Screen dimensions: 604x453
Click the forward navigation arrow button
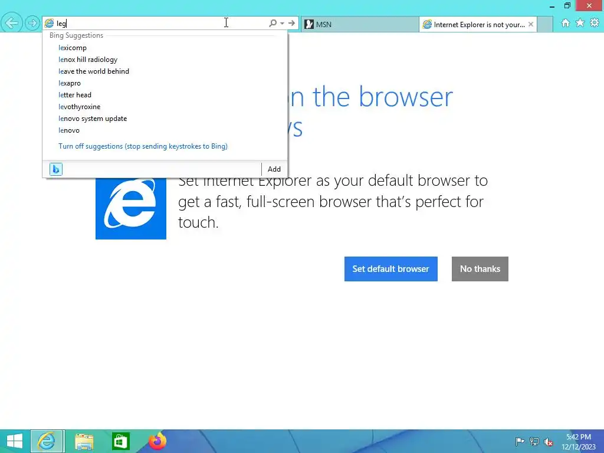point(32,23)
